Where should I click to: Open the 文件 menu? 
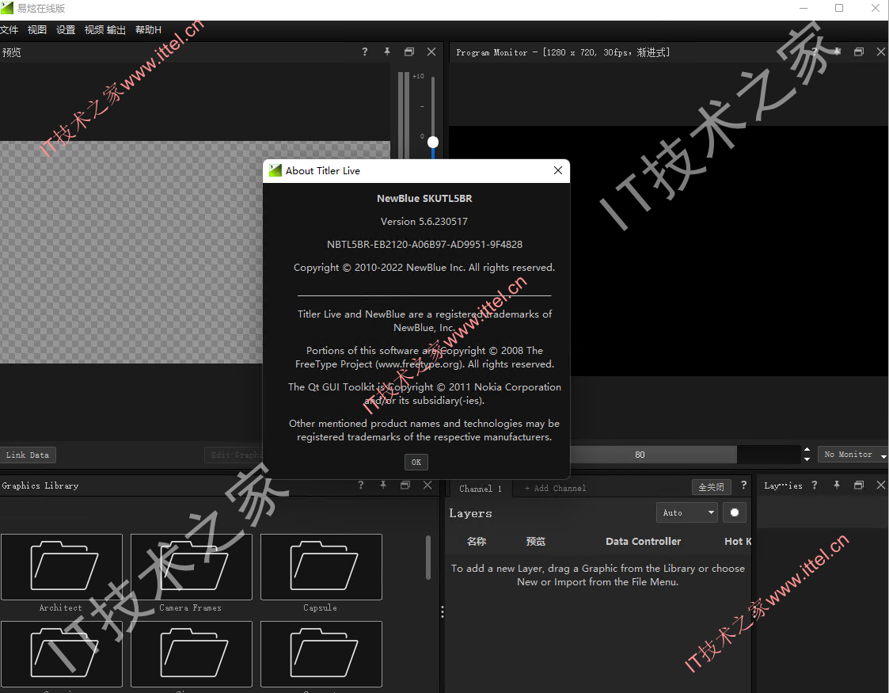click(9, 30)
